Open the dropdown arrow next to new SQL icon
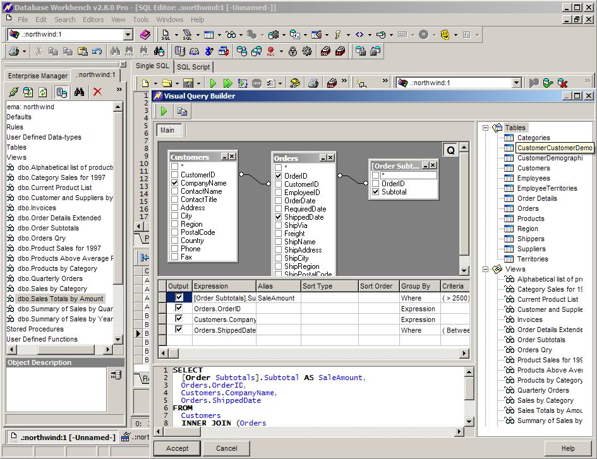The height and width of the screenshot is (459, 597). [176, 35]
